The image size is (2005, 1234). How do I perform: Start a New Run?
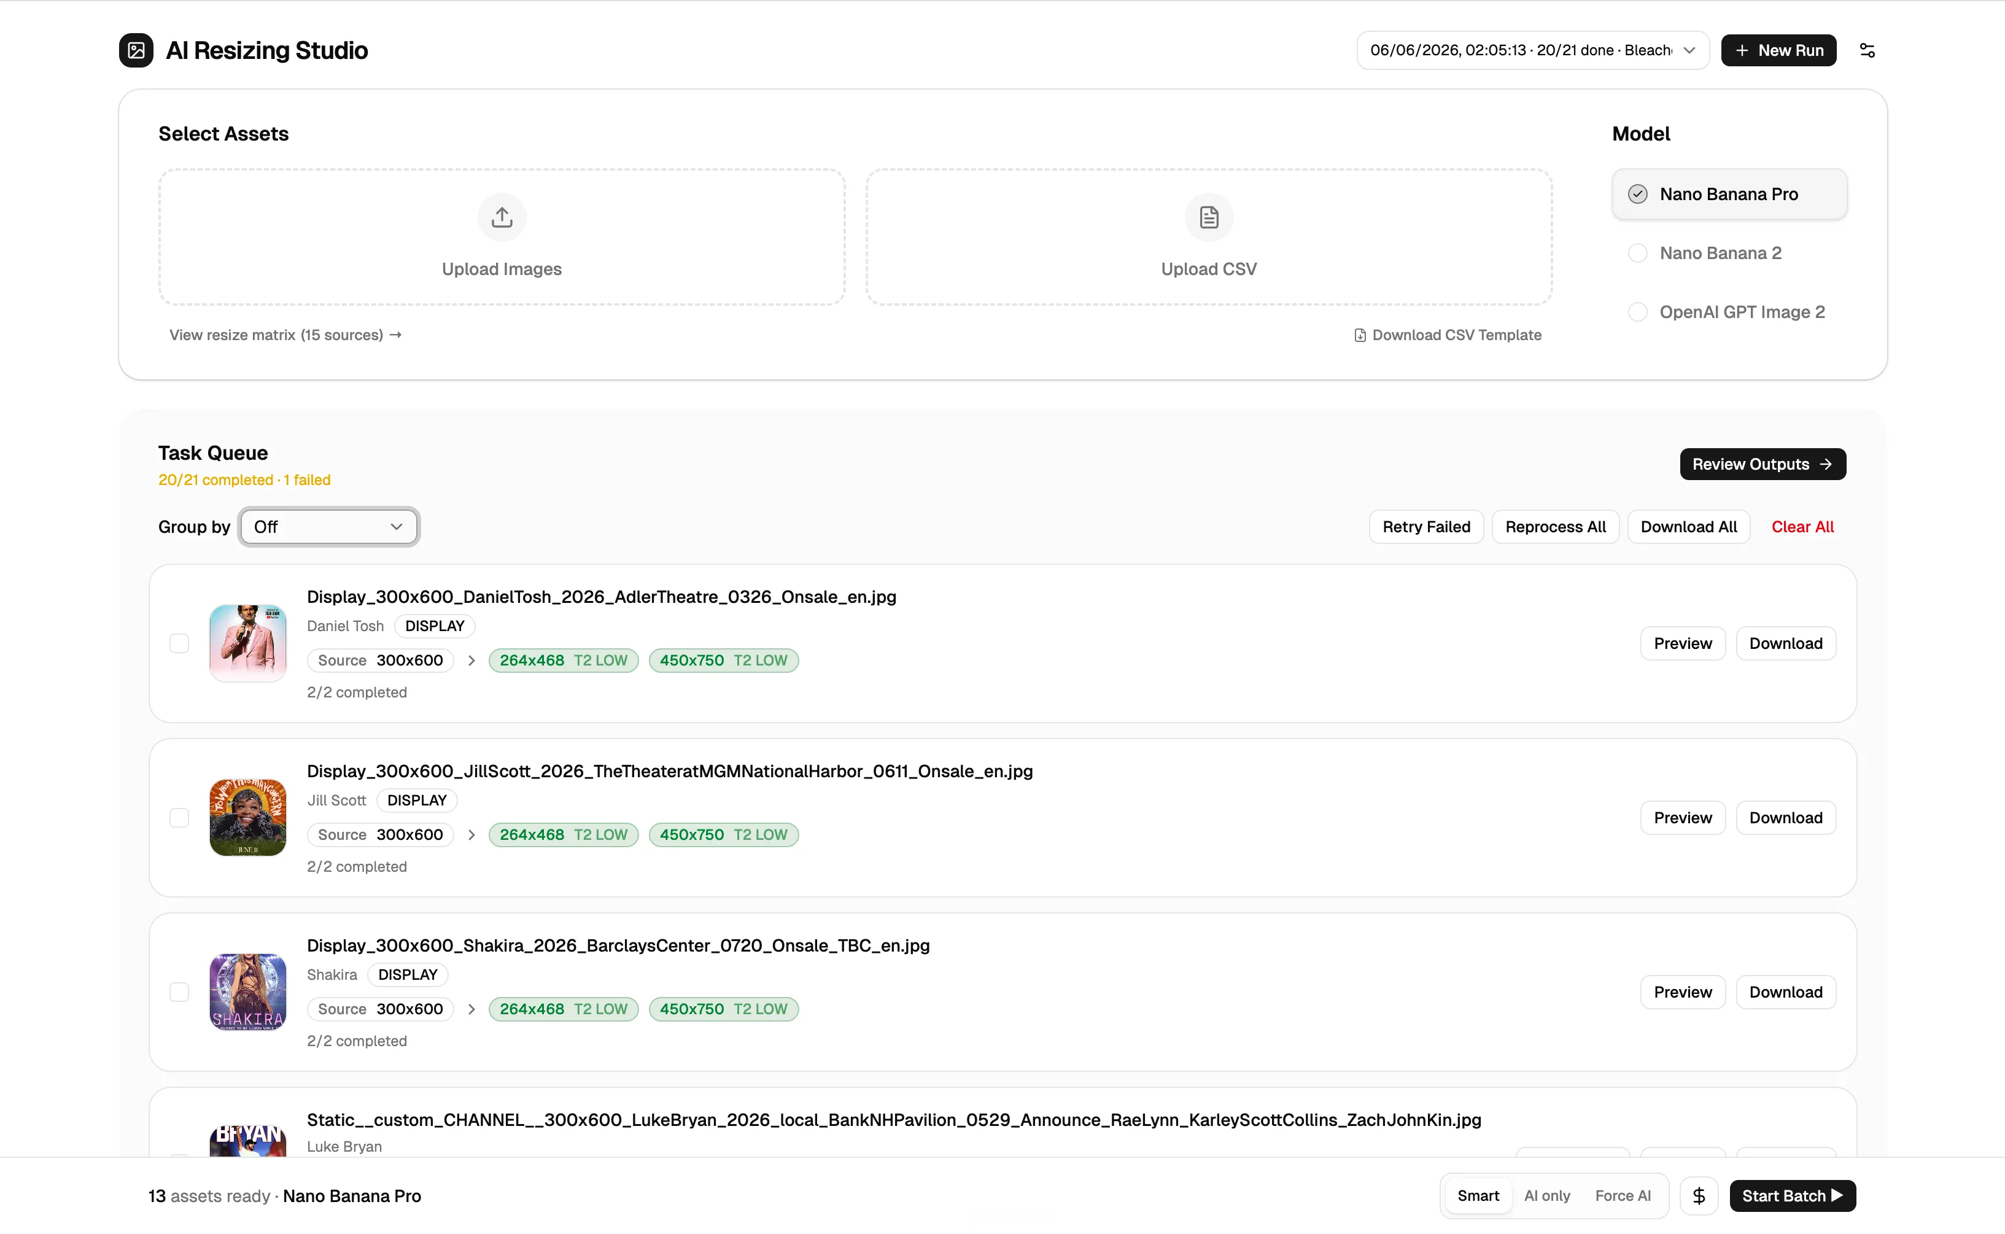coord(1778,50)
